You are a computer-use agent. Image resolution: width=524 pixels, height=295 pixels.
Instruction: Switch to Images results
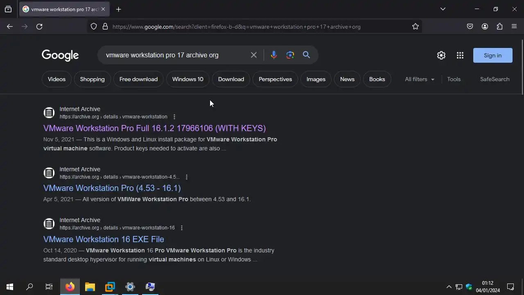(316, 79)
